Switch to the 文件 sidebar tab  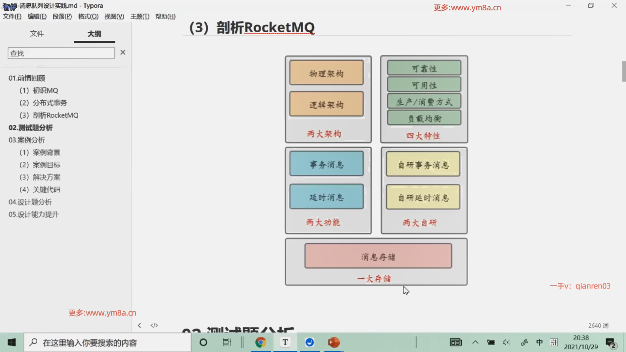click(37, 34)
